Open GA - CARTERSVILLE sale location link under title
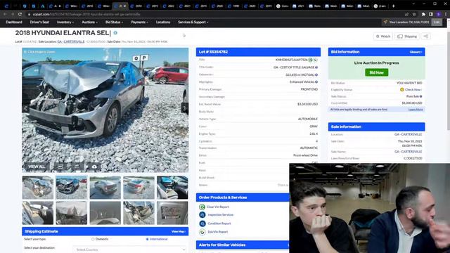The height and width of the screenshot is (253, 450). (x=71, y=41)
